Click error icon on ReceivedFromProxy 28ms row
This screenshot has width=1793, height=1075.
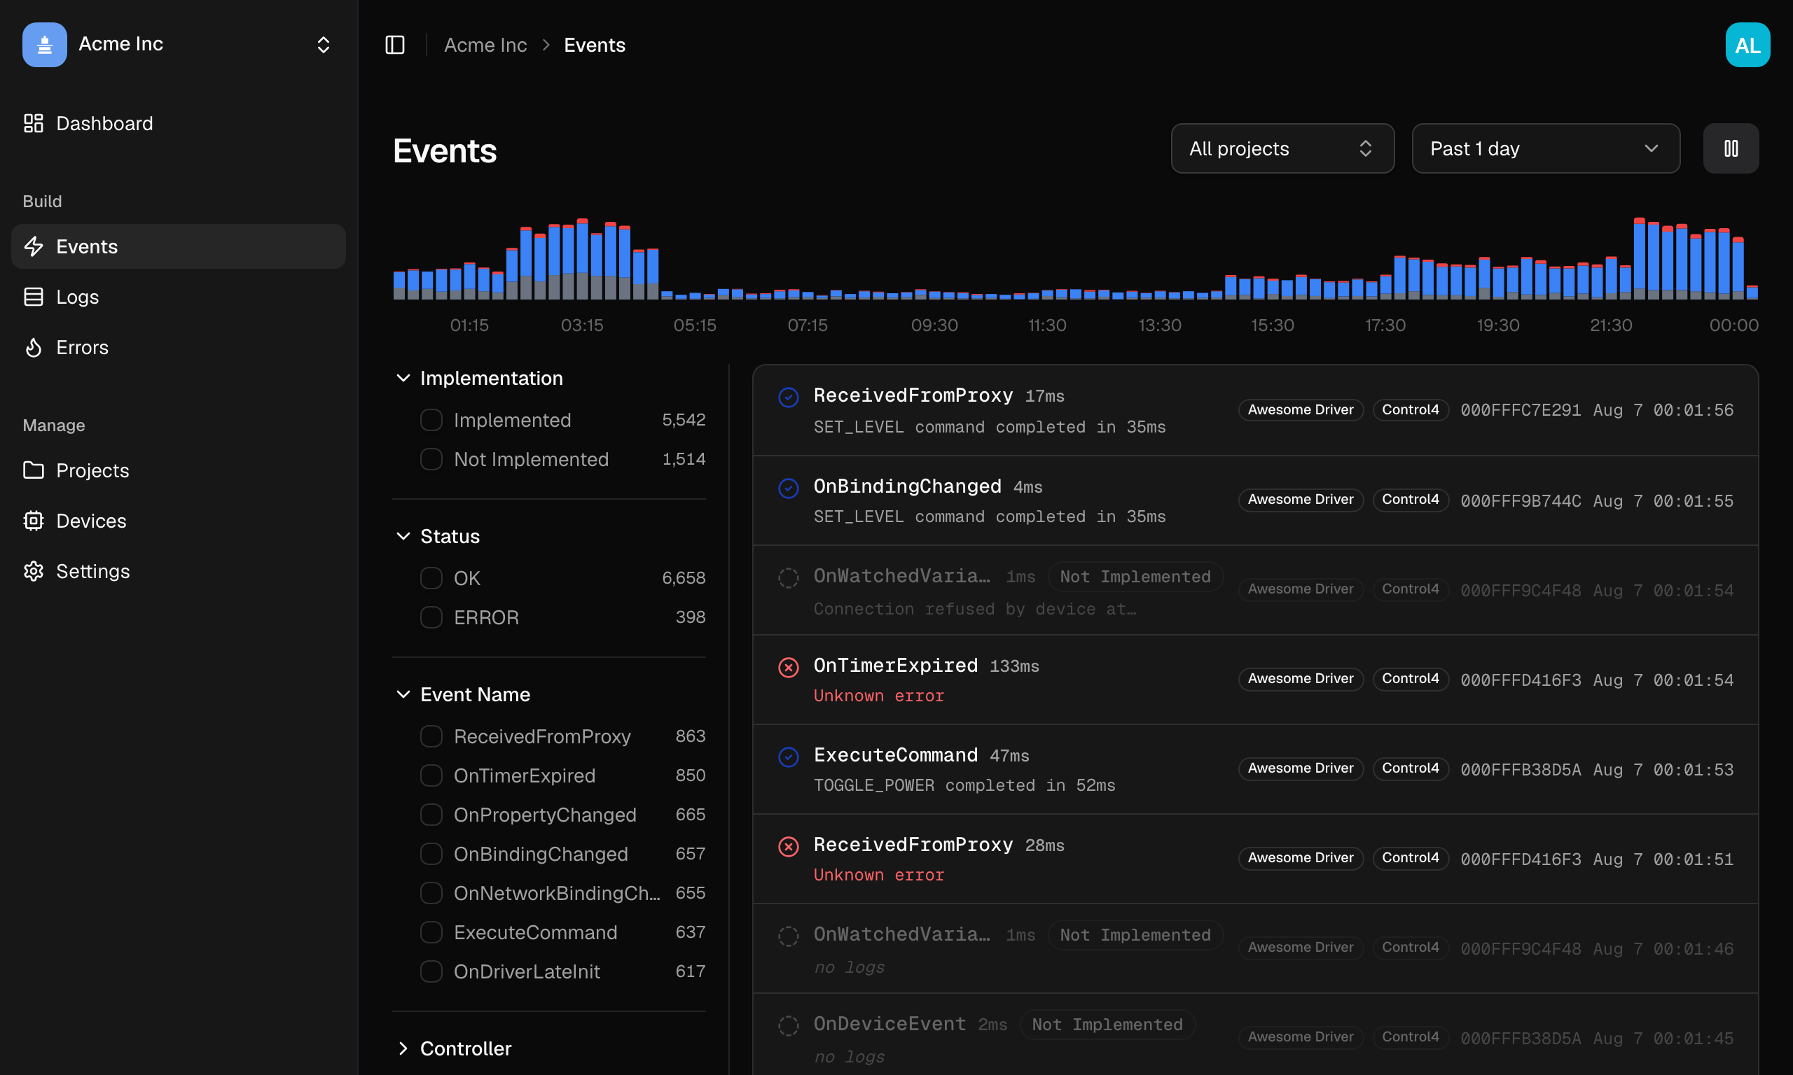pyautogui.click(x=789, y=847)
